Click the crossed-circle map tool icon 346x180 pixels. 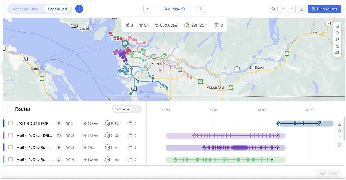[x=337, y=40]
